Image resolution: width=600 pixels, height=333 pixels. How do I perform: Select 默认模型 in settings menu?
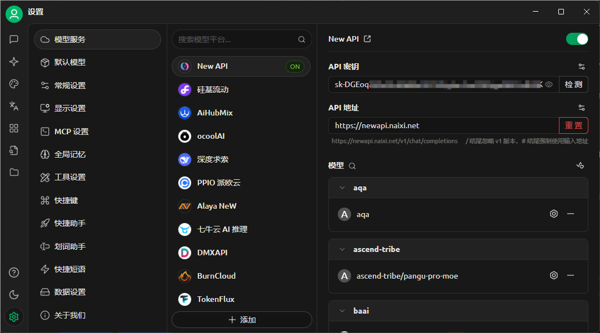pos(70,62)
